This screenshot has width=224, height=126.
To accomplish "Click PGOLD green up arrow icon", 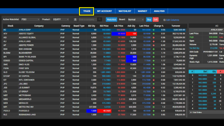I will pyautogui.click(x=154, y=111).
